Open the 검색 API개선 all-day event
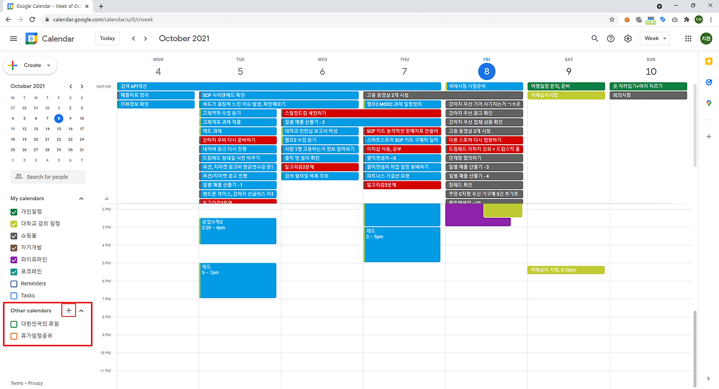719x389 pixels. [x=279, y=86]
